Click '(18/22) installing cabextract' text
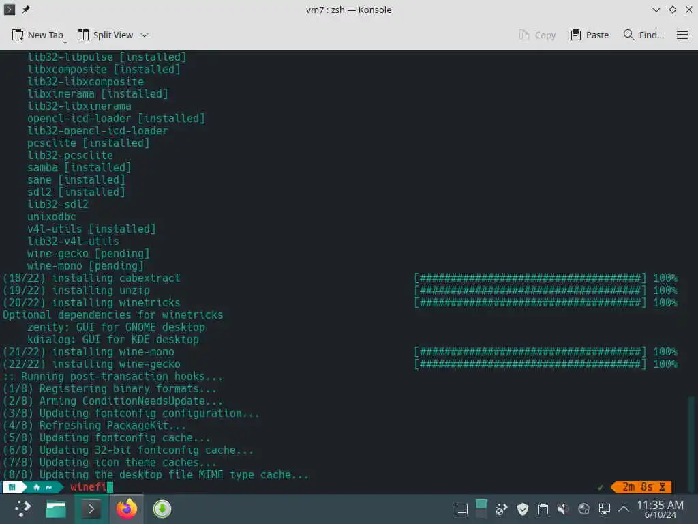698x524 pixels. pyautogui.click(x=91, y=278)
